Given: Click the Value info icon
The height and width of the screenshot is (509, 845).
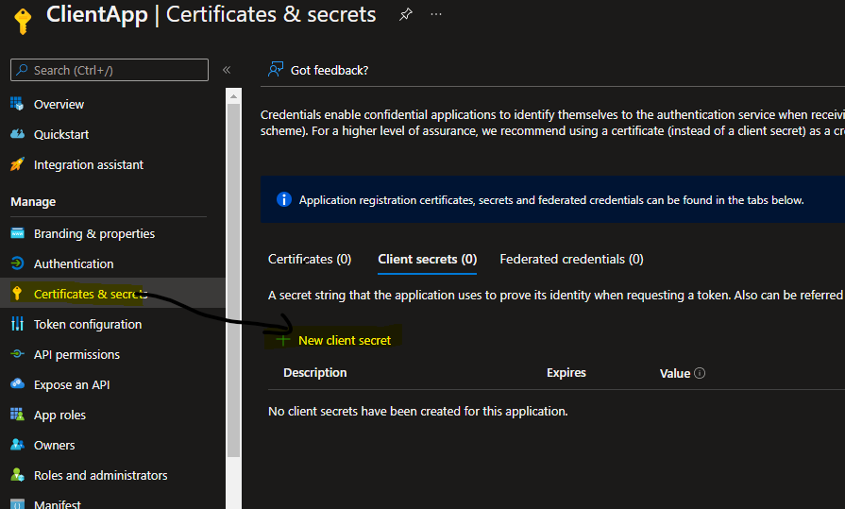Looking at the screenshot, I should click(700, 373).
